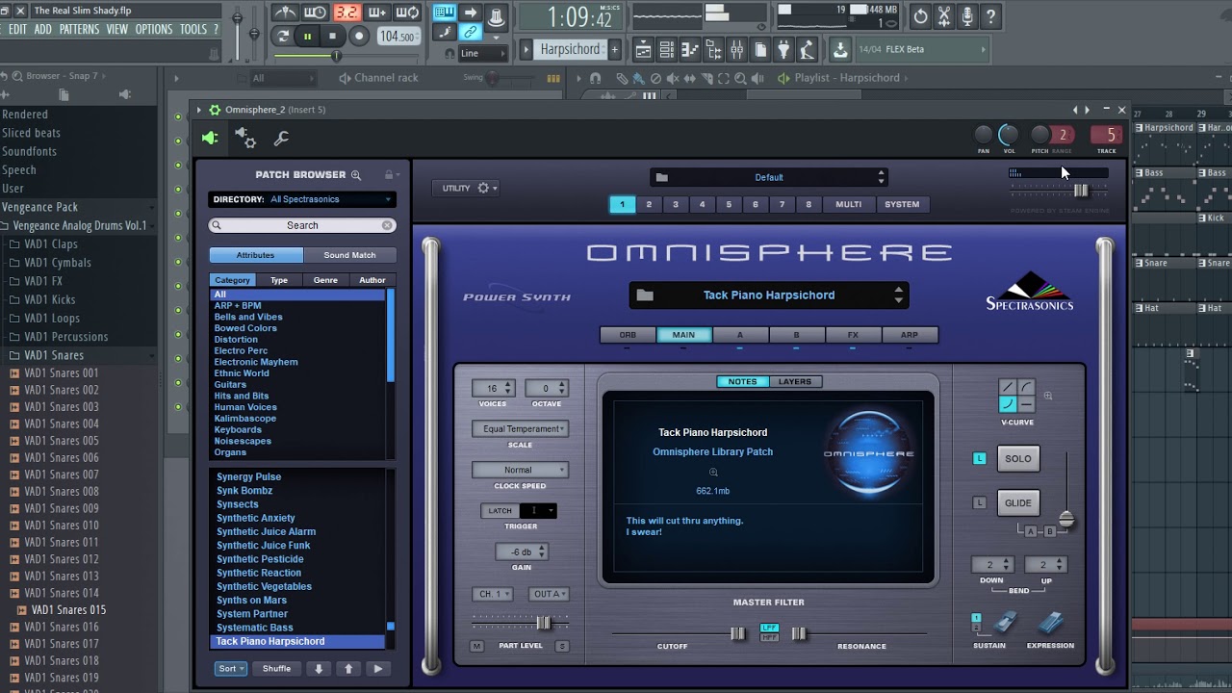Open the piano roll window icon

pos(690,49)
